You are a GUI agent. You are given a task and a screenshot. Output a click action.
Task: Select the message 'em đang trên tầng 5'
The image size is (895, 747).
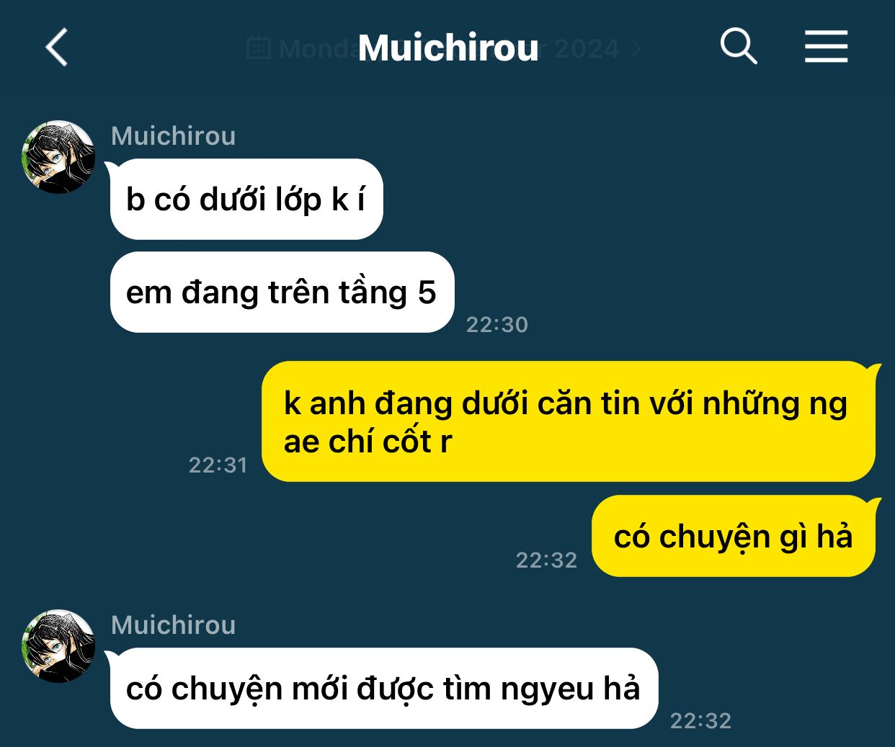pos(282,292)
